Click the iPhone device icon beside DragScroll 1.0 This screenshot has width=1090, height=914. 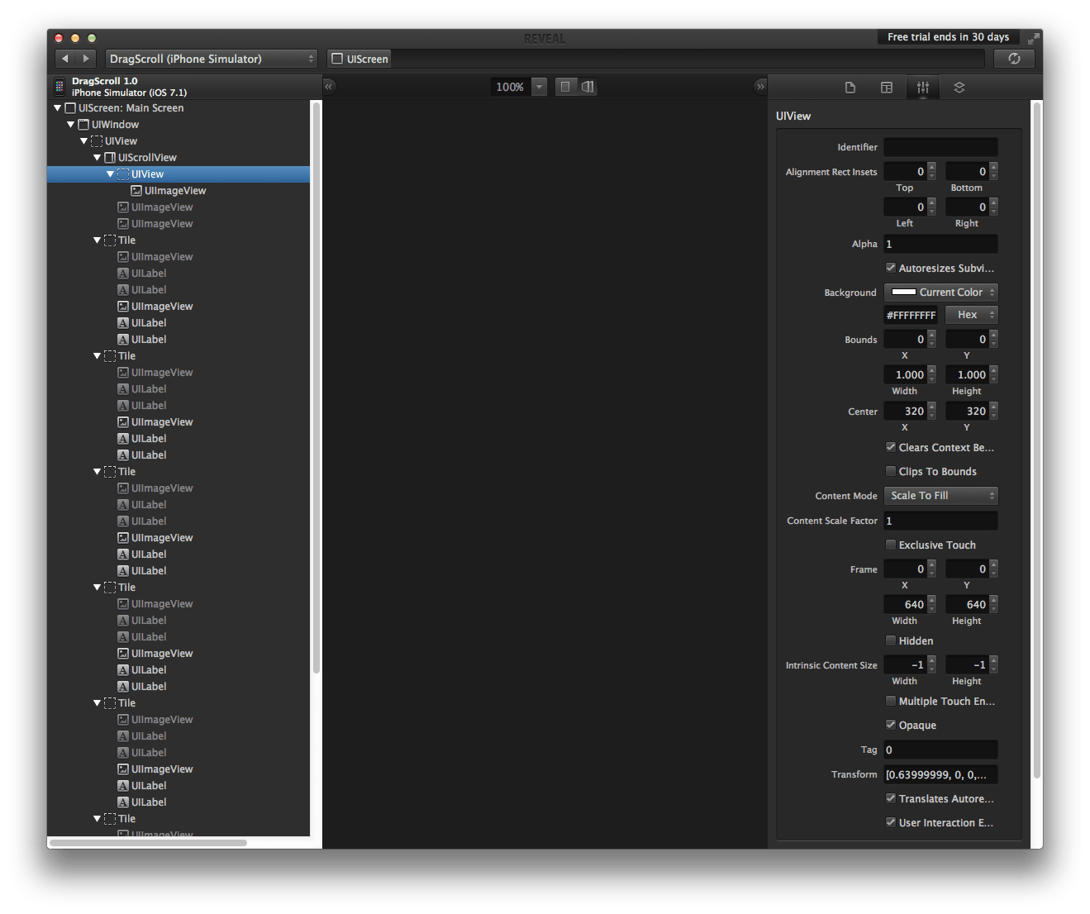pos(59,87)
